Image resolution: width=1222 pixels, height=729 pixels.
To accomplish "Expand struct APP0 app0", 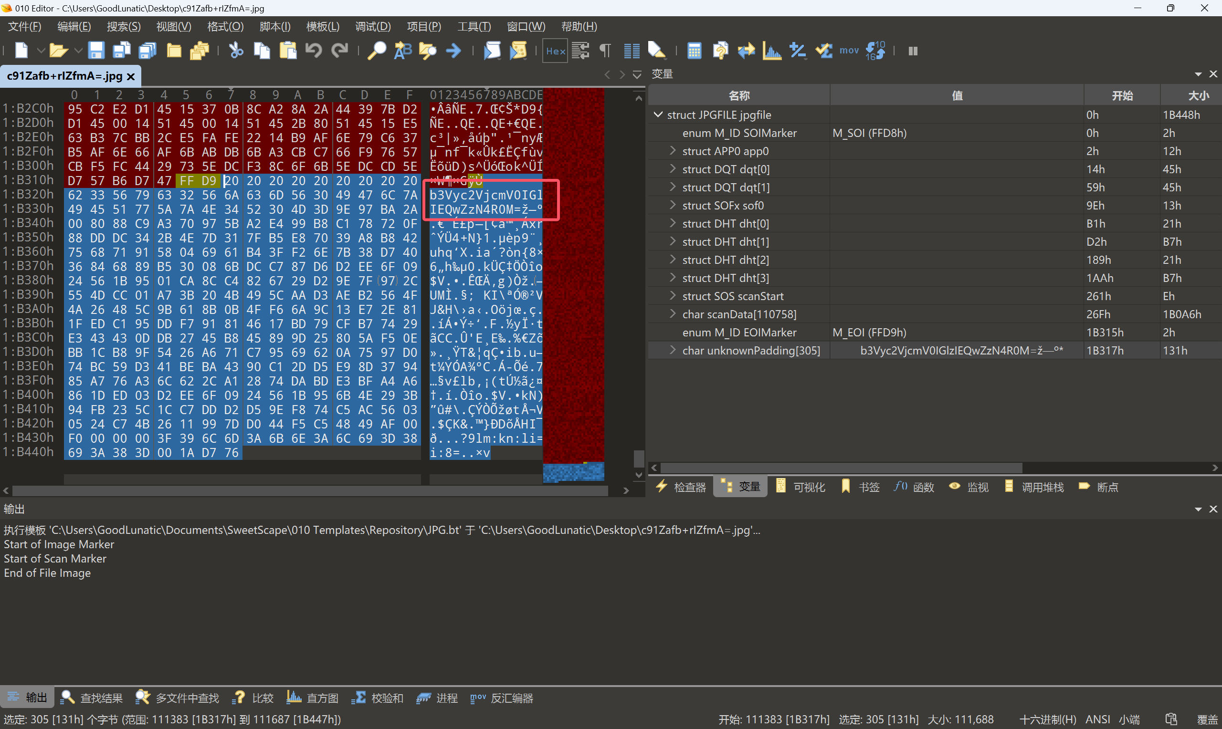I will click(673, 151).
